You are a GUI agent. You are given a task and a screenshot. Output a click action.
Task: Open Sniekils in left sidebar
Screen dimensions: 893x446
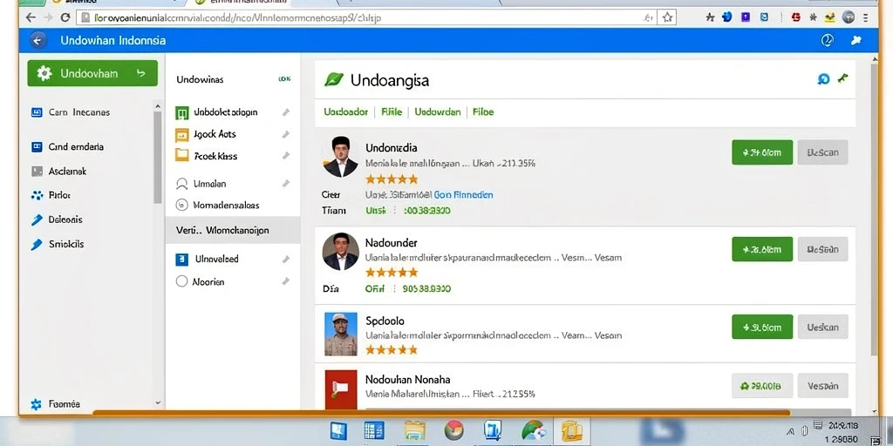pyautogui.click(x=58, y=244)
